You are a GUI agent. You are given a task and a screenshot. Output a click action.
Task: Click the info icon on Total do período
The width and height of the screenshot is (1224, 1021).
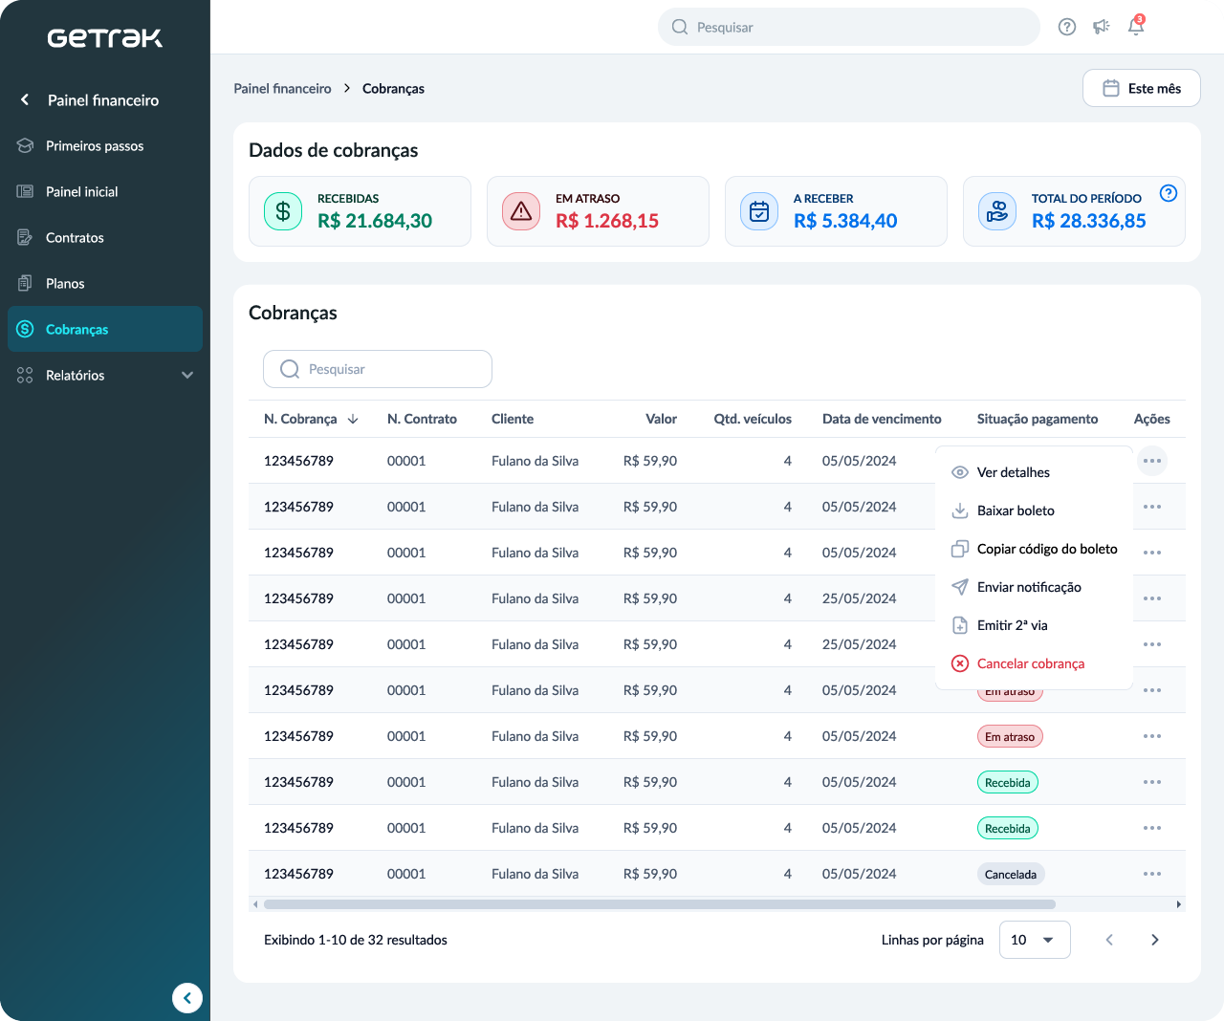tap(1168, 193)
